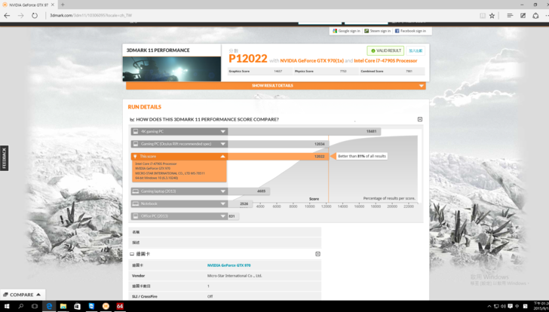Expand Gaming PC (Oculus Rift recommended spec) row
The width and height of the screenshot is (549, 312).
tap(179, 144)
